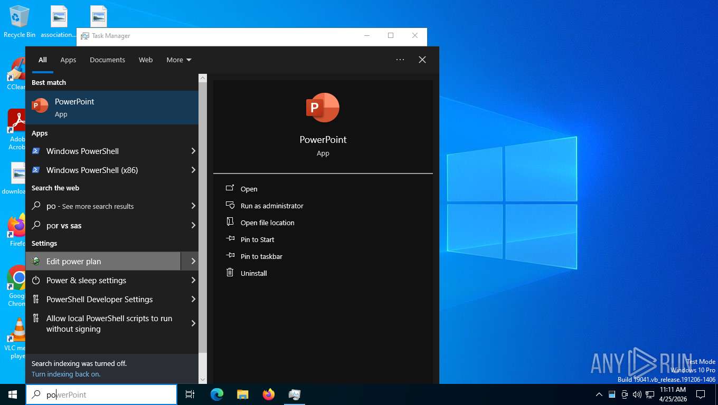This screenshot has width=718, height=405.
Task: Click the Power & sleep settings power icon
Action: click(x=36, y=280)
